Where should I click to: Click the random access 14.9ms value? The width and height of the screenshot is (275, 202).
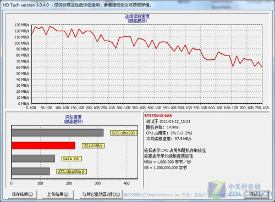[173, 127]
